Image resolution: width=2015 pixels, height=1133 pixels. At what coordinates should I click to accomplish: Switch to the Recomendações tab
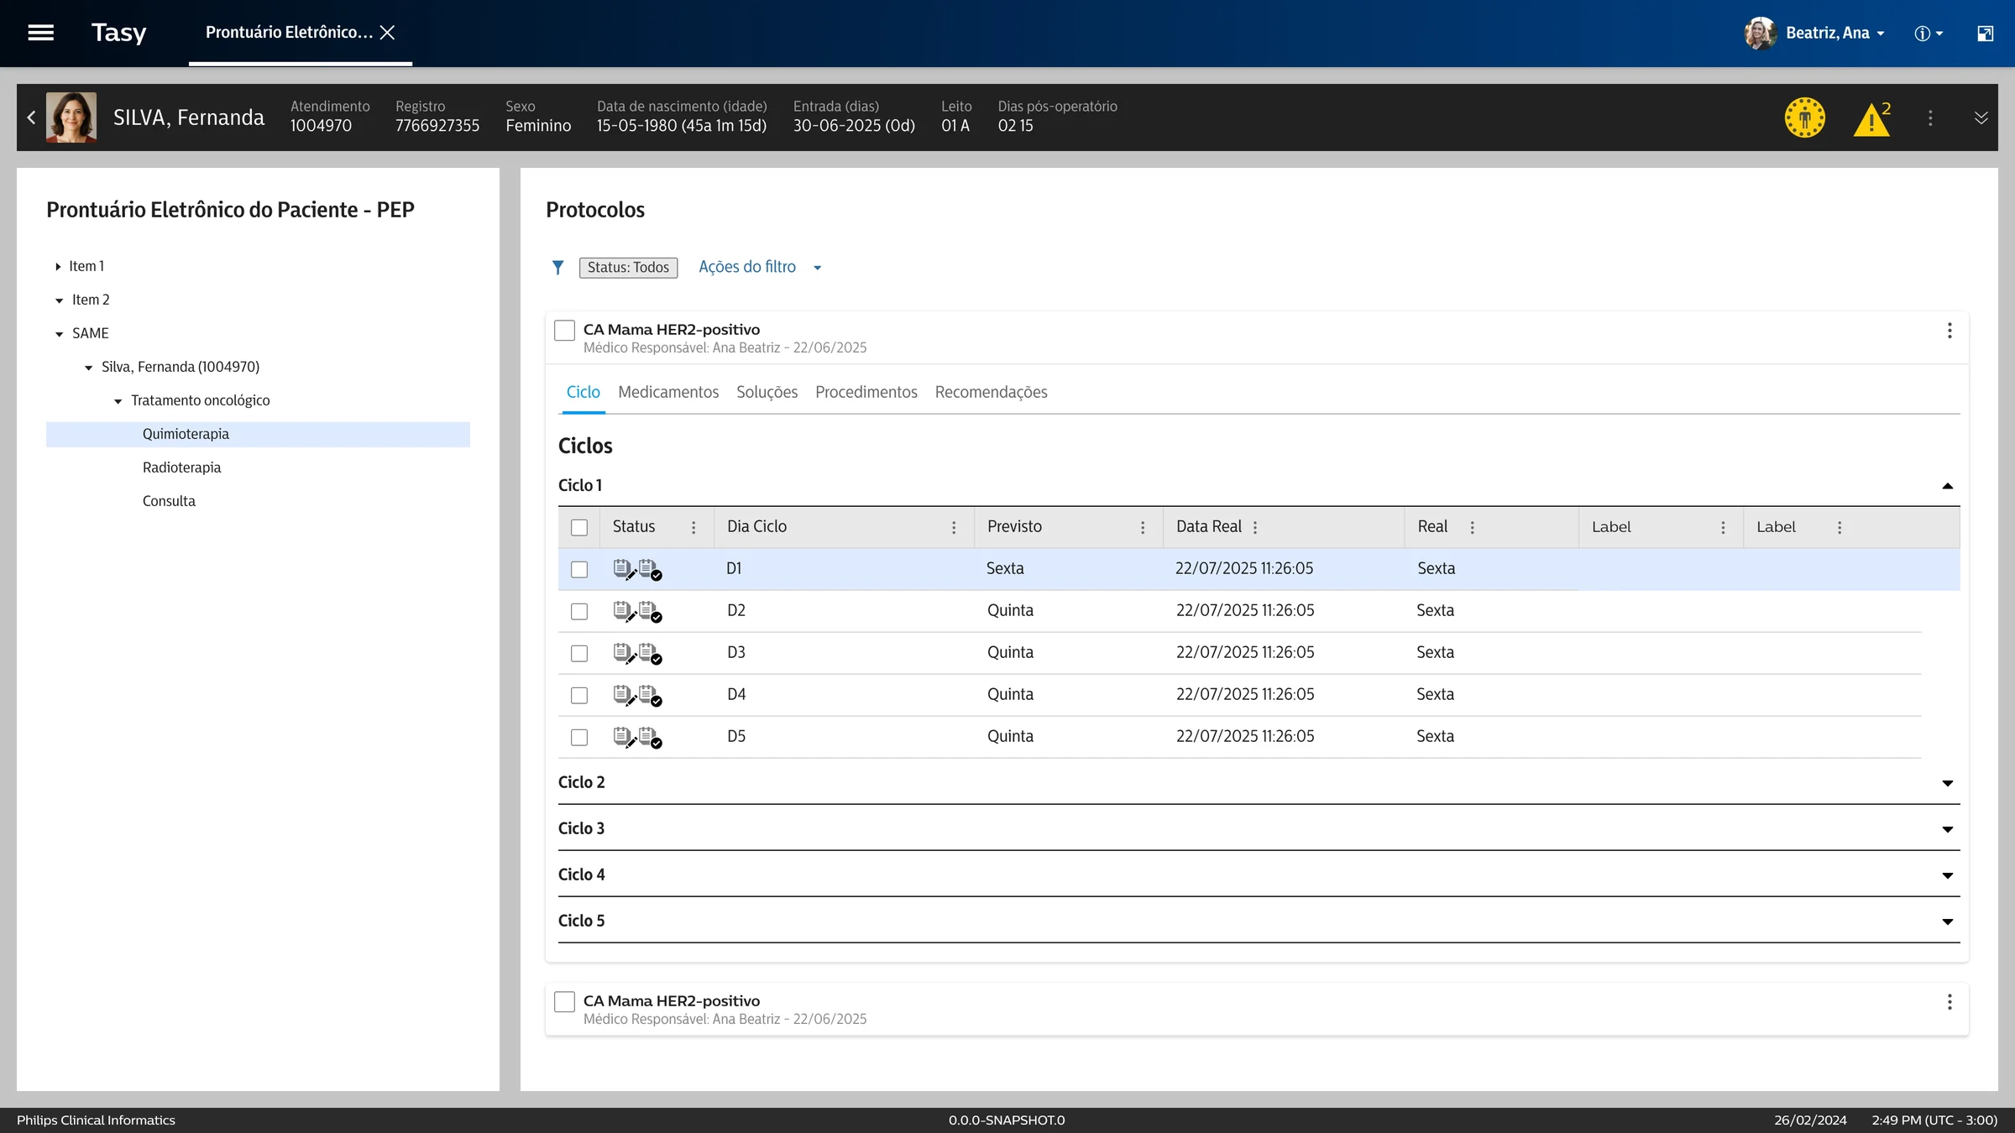[991, 392]
